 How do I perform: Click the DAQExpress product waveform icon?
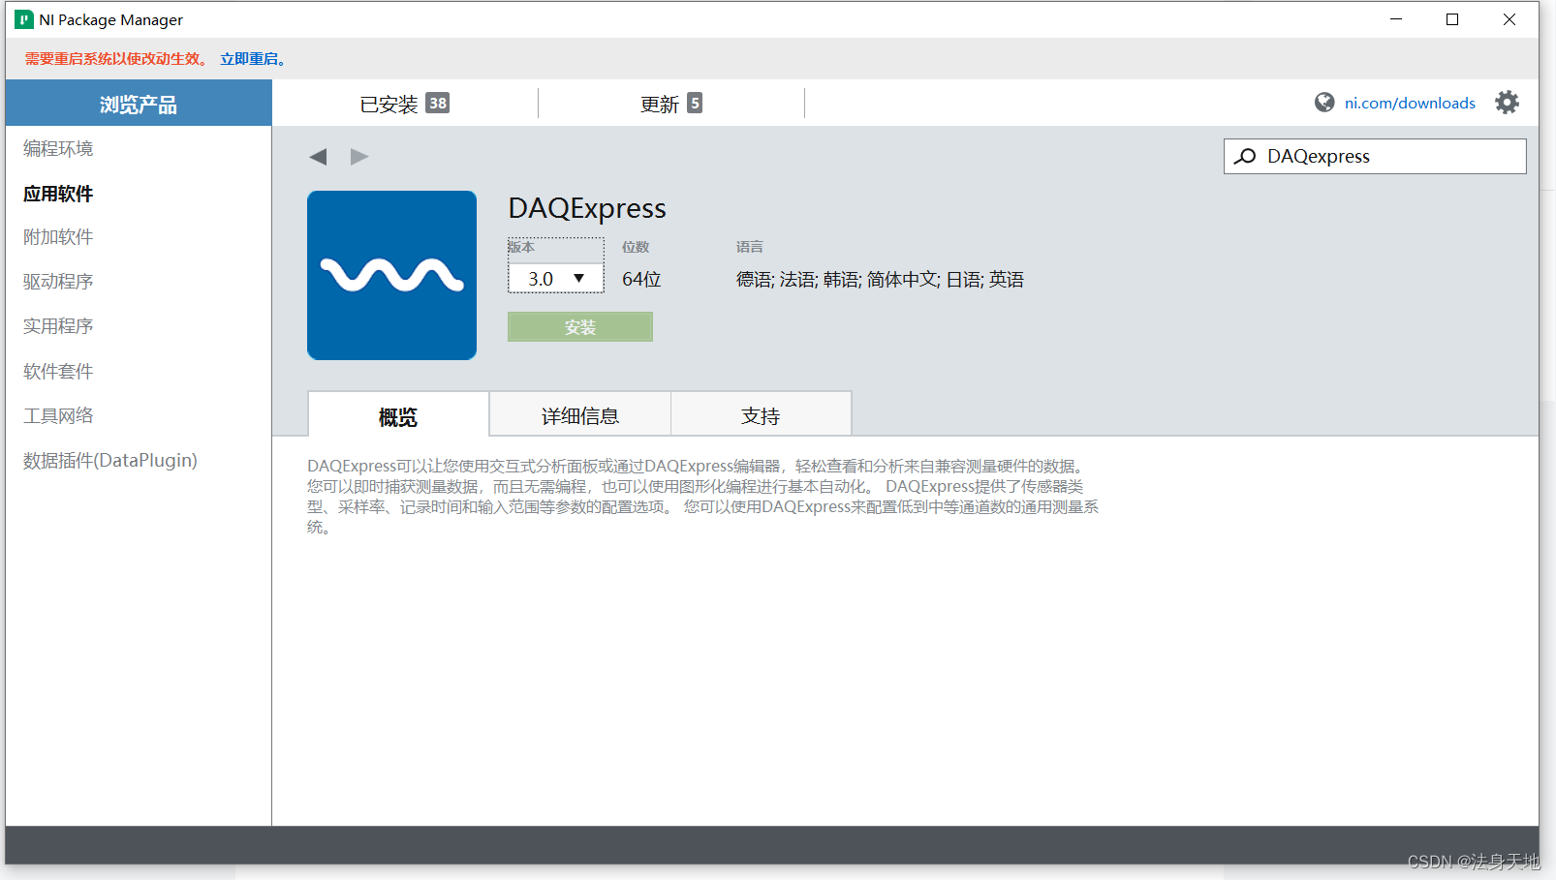pos(391,275)
